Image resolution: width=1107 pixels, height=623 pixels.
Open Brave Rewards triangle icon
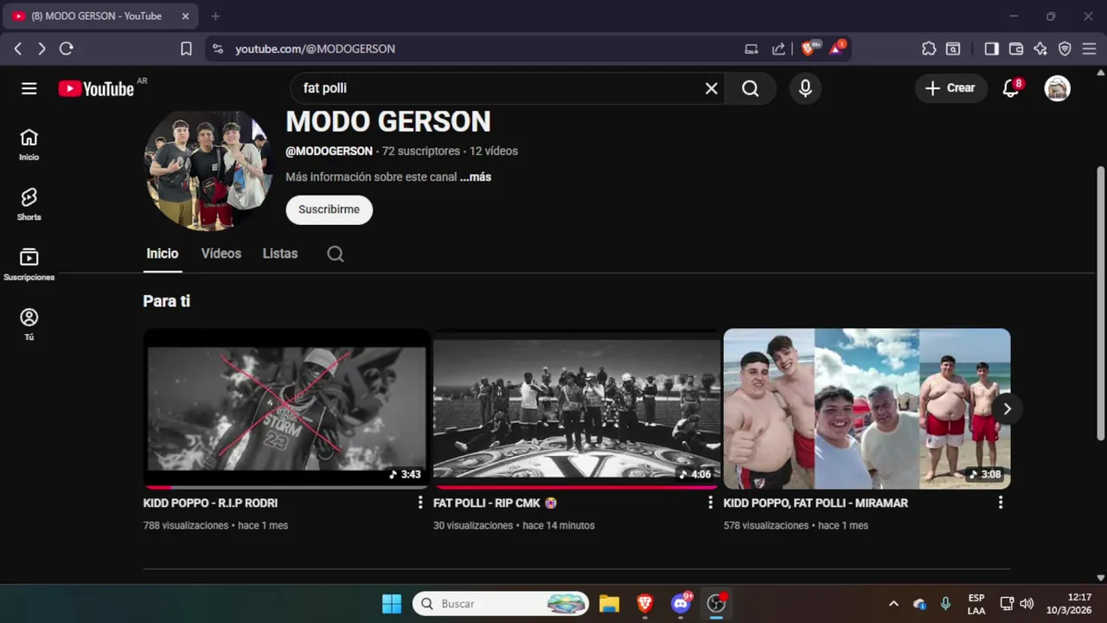[836, 48]
